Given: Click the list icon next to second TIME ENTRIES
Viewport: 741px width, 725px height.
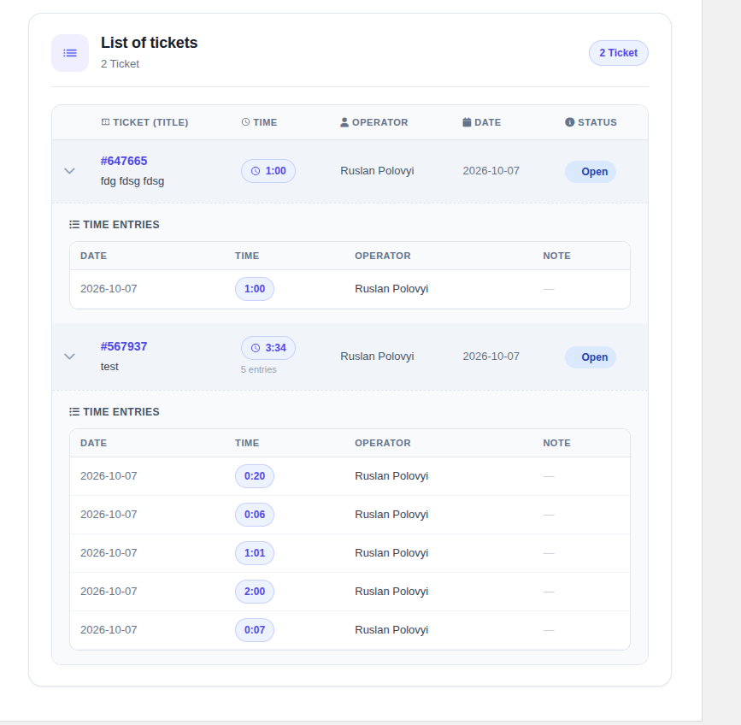Looking at the screenshot, I should 74,411.
